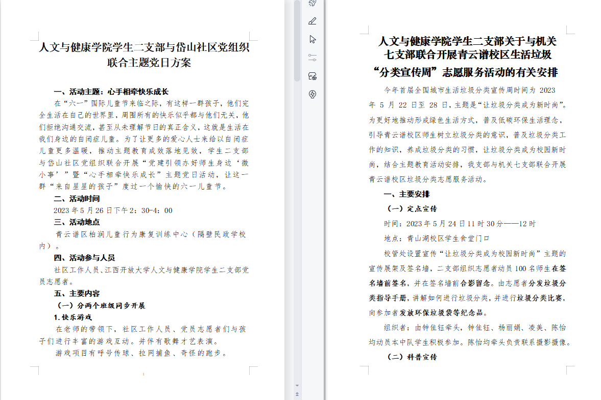Image resolution: width=601 pixels, height=400 pixels.
Task: Select the pen and ruler styling tool
Action: click(312, 21)
